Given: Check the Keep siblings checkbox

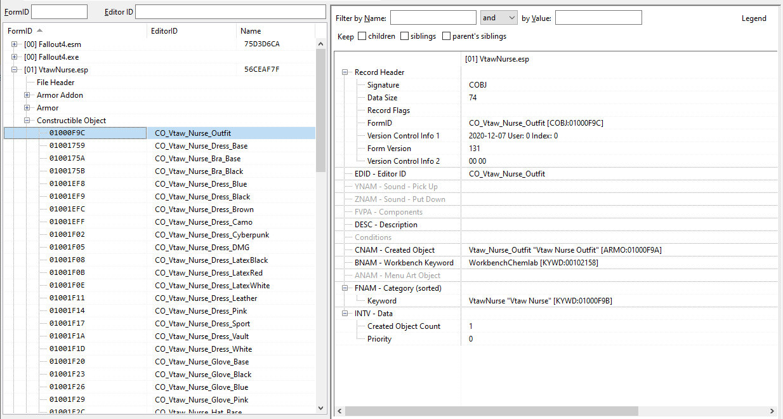Looking at the screenshot, I should [x=404, y=36].
